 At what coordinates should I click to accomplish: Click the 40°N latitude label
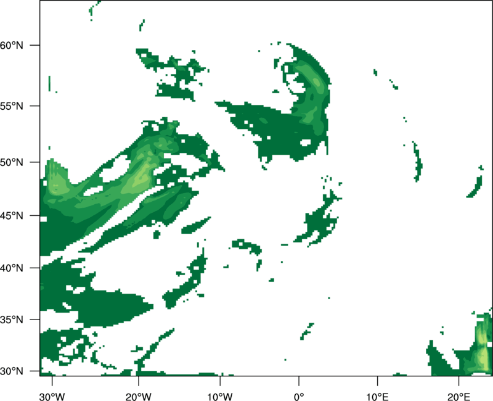[12, 268]
